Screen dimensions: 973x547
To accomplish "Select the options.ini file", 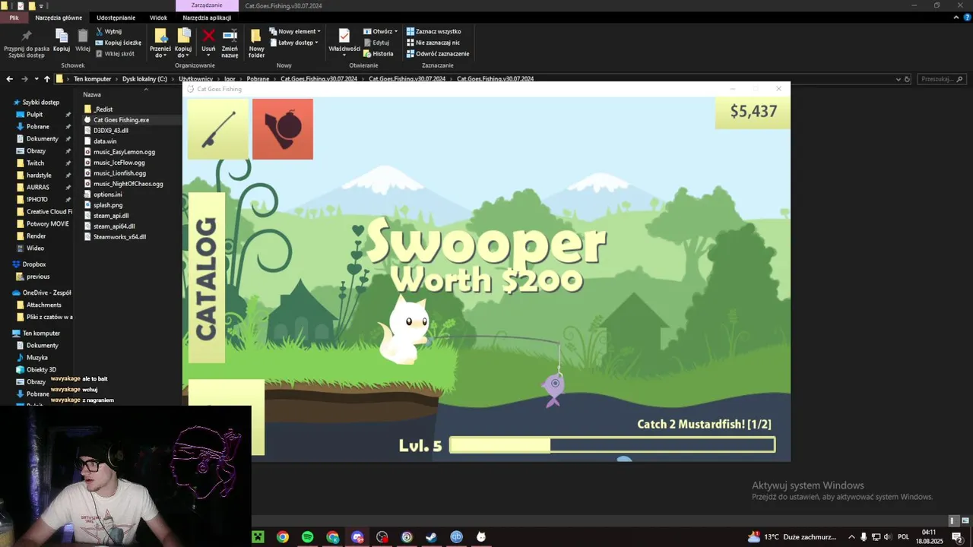I will click(108, 194).
